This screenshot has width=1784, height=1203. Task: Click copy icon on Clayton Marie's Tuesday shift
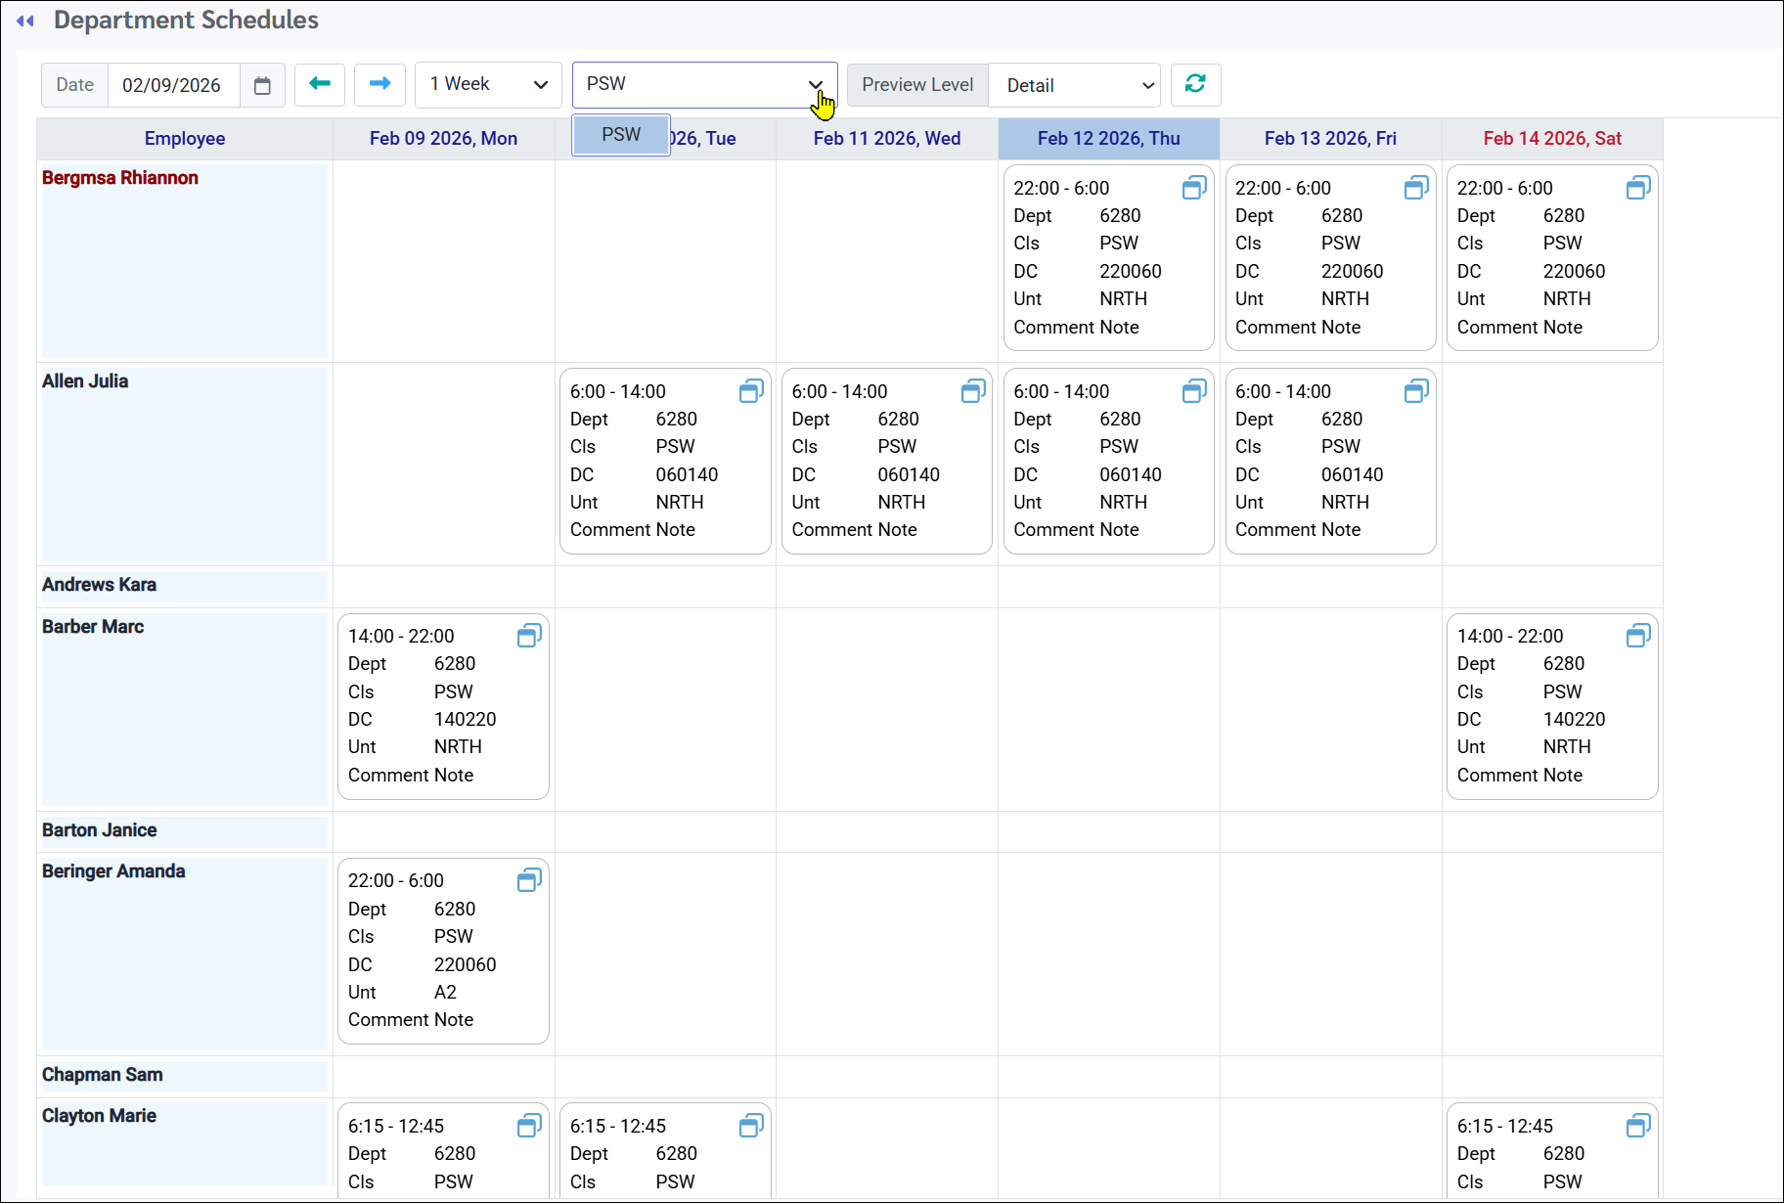(751, 1126)
